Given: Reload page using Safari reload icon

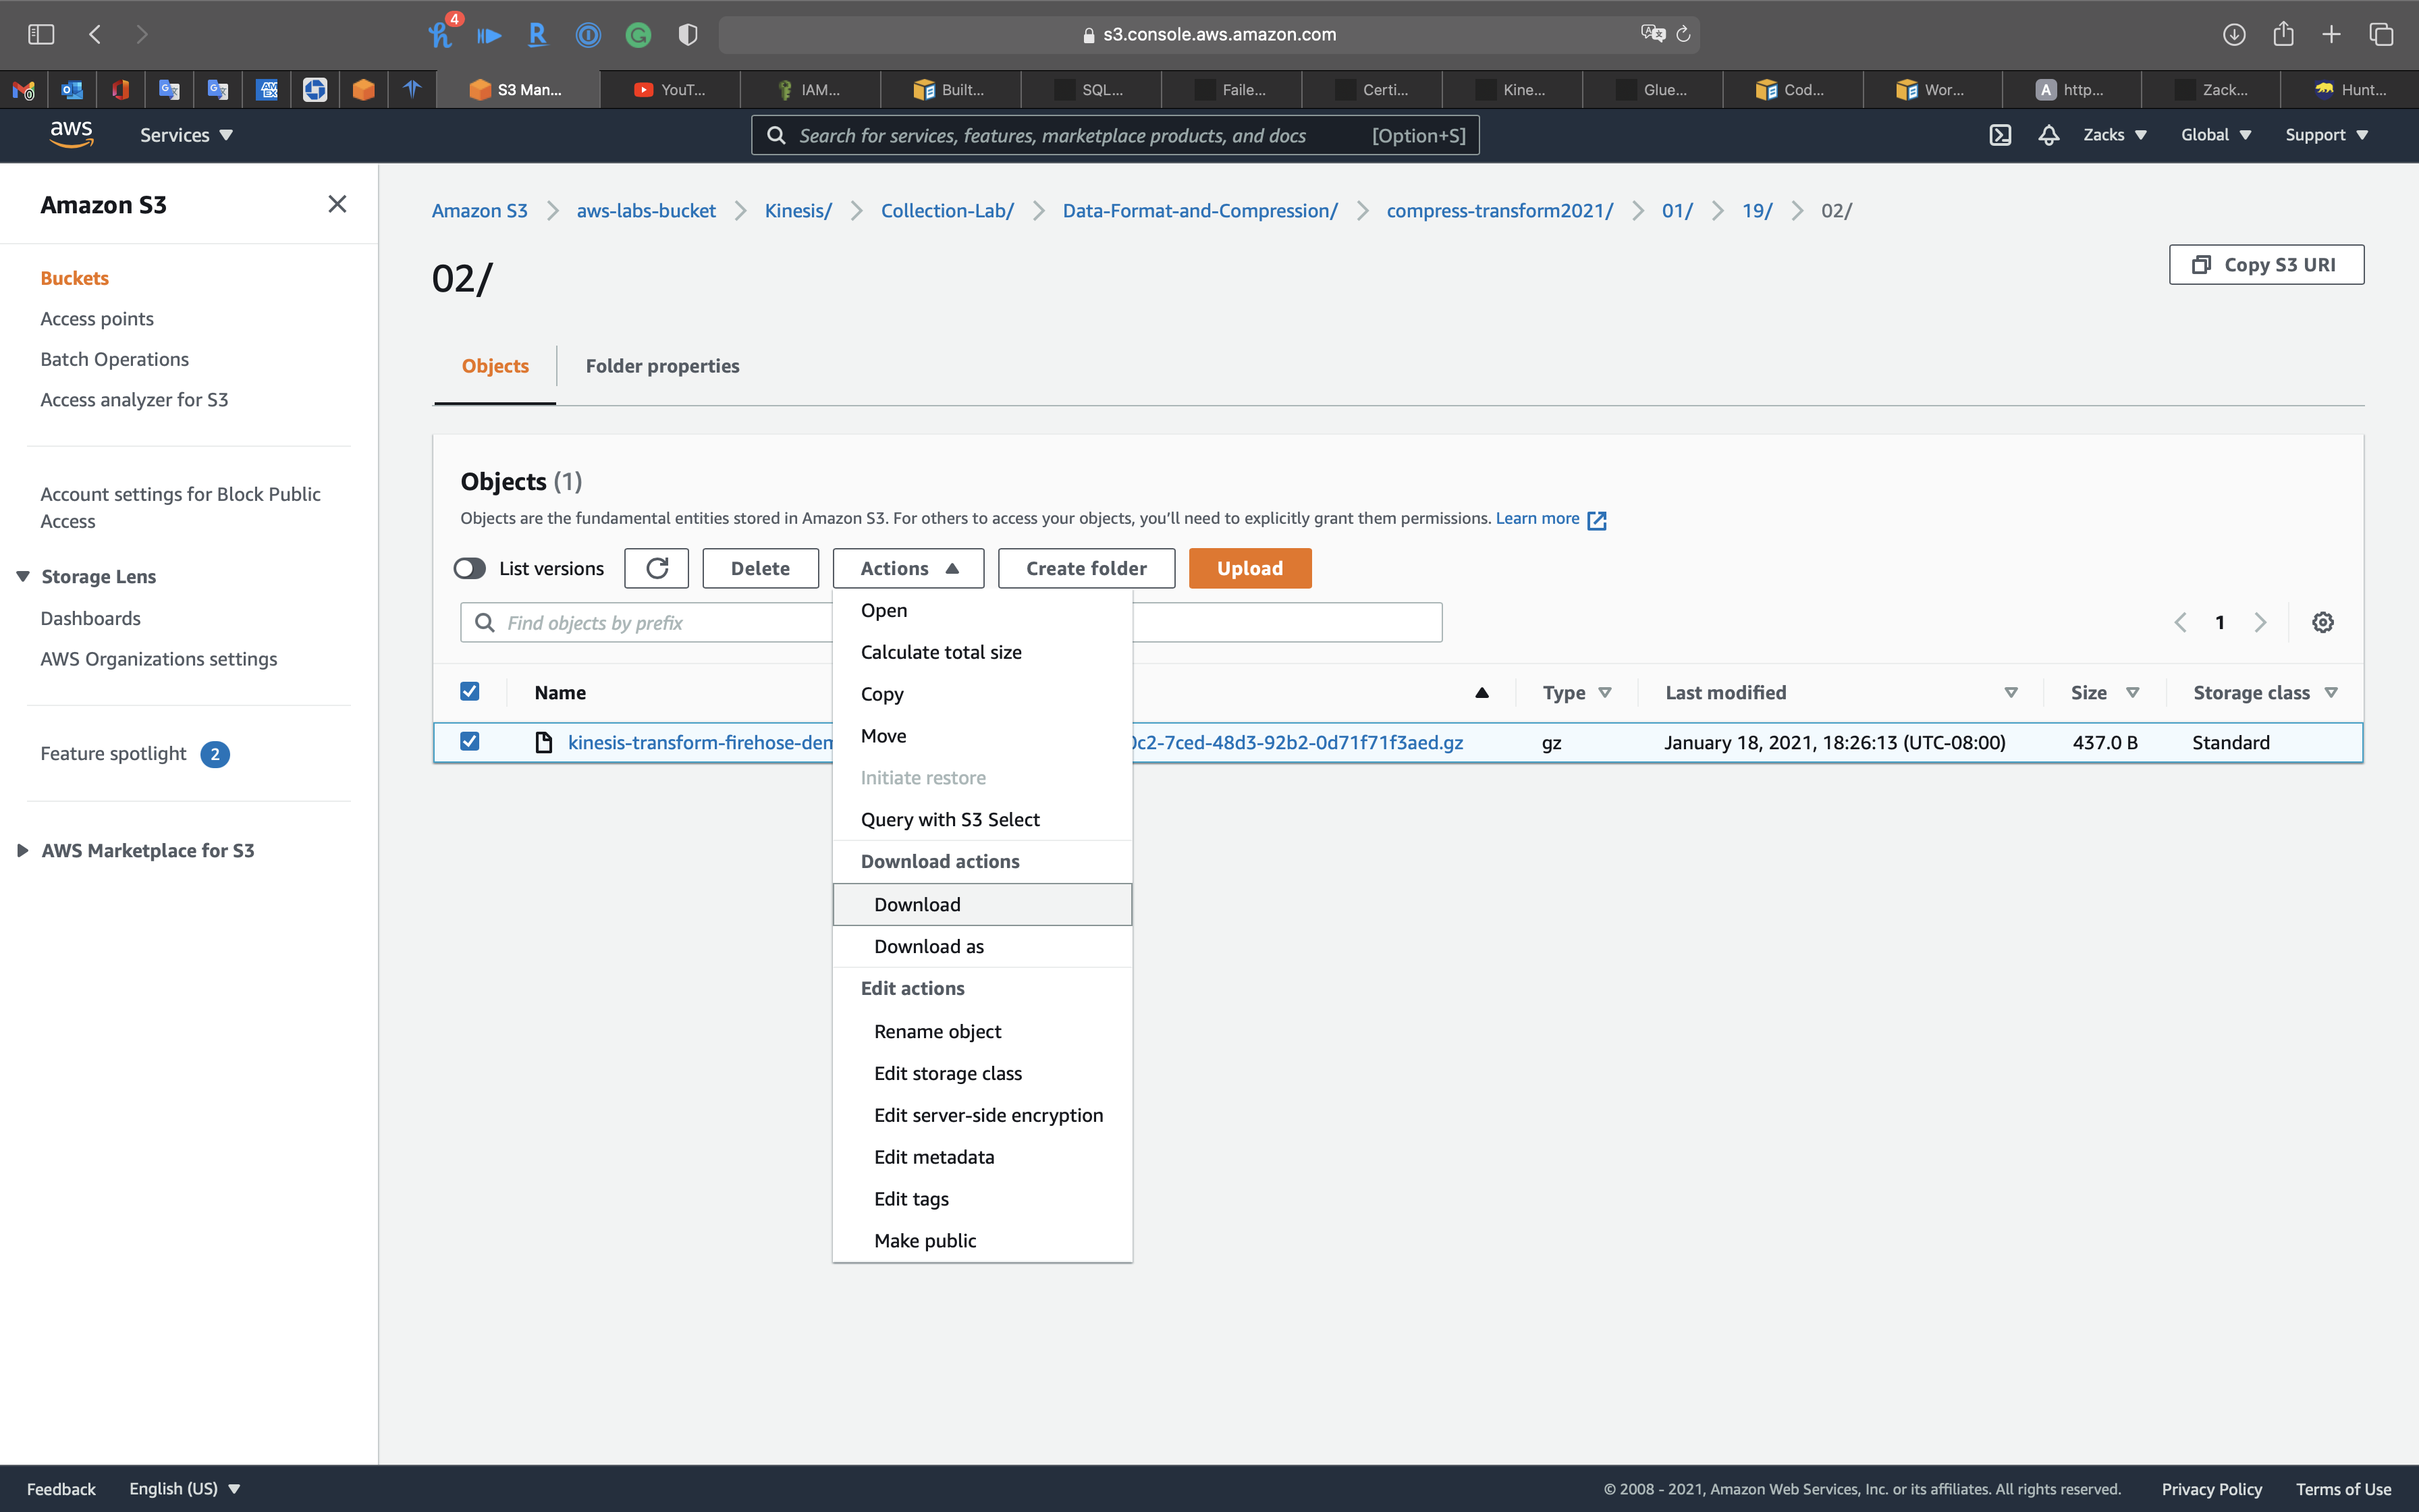Looking at the screenshot, I should (x=1683, y=34).
